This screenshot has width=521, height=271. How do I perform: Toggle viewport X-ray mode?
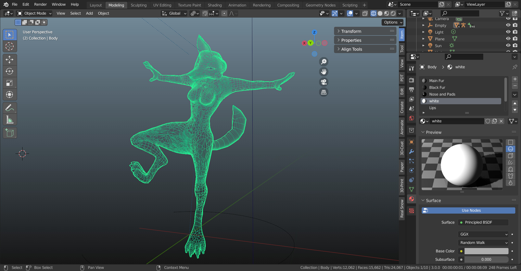[365, 13]
